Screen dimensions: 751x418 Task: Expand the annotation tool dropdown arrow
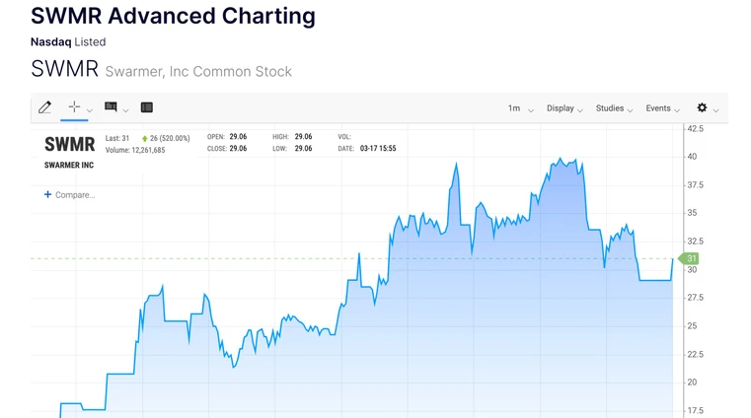[125, 110]
